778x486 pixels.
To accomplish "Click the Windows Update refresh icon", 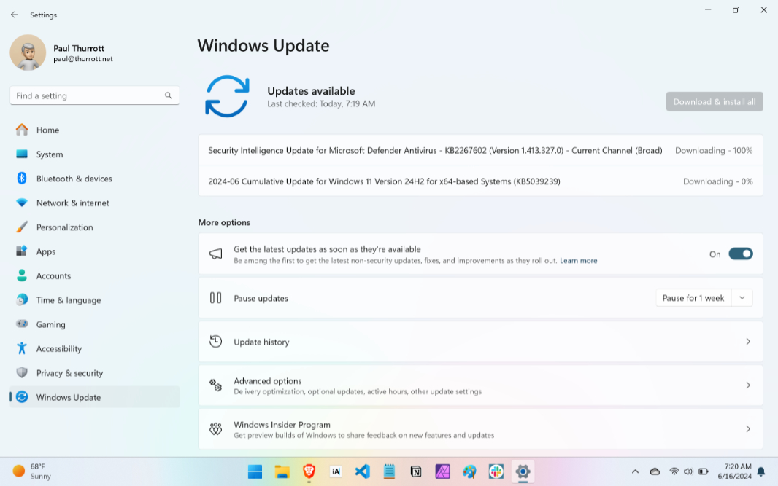I will click(227, 96).
